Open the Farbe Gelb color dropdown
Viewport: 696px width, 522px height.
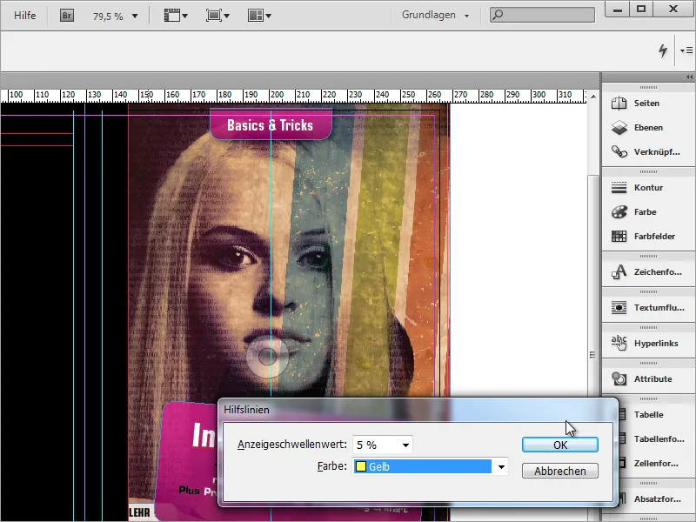click(x=501, y=466)
